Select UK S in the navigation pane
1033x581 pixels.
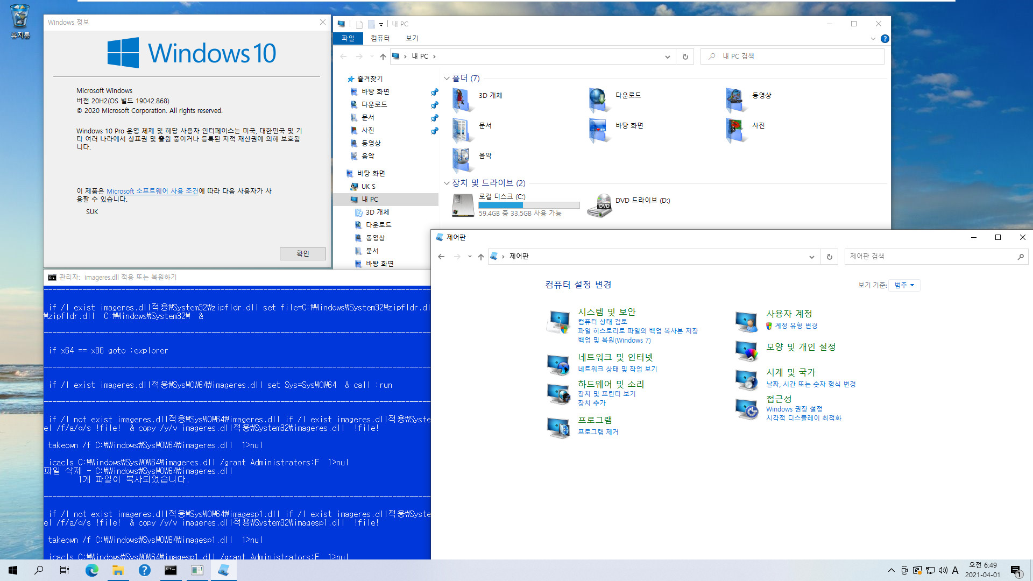(x=368, y=186)
